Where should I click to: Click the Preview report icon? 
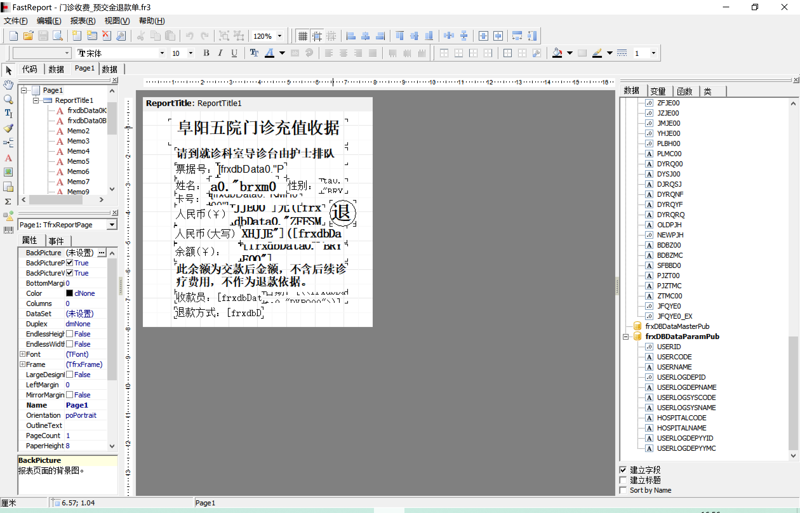click(x=57, y=36)
